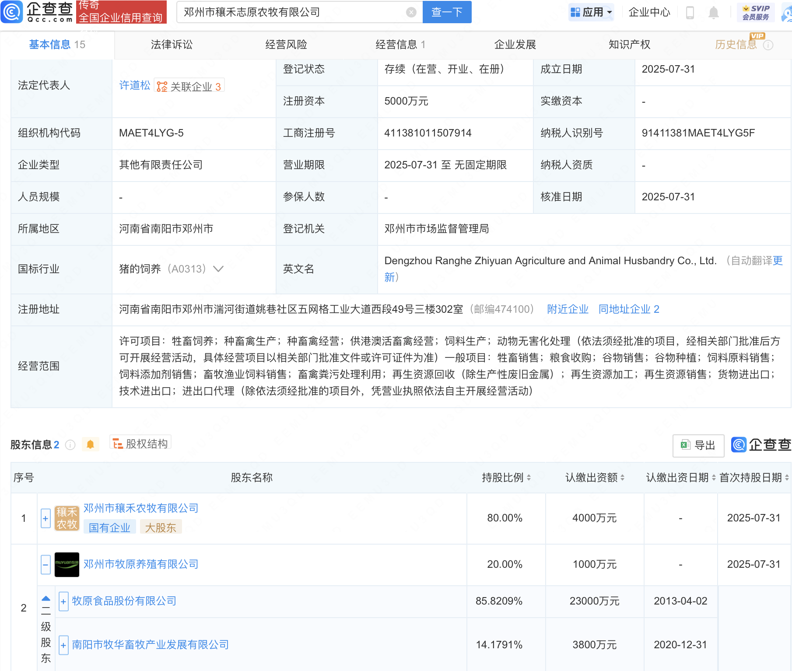Screen dimensions: 792x671
Task: Switch to 知识产权 tab
Action: (629, 45)
